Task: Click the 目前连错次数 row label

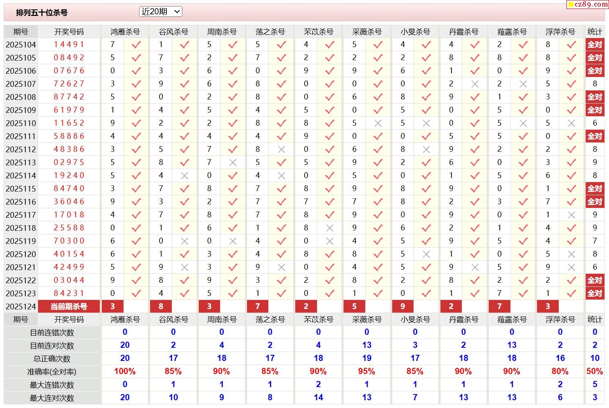Action: [x=52, y=333]
